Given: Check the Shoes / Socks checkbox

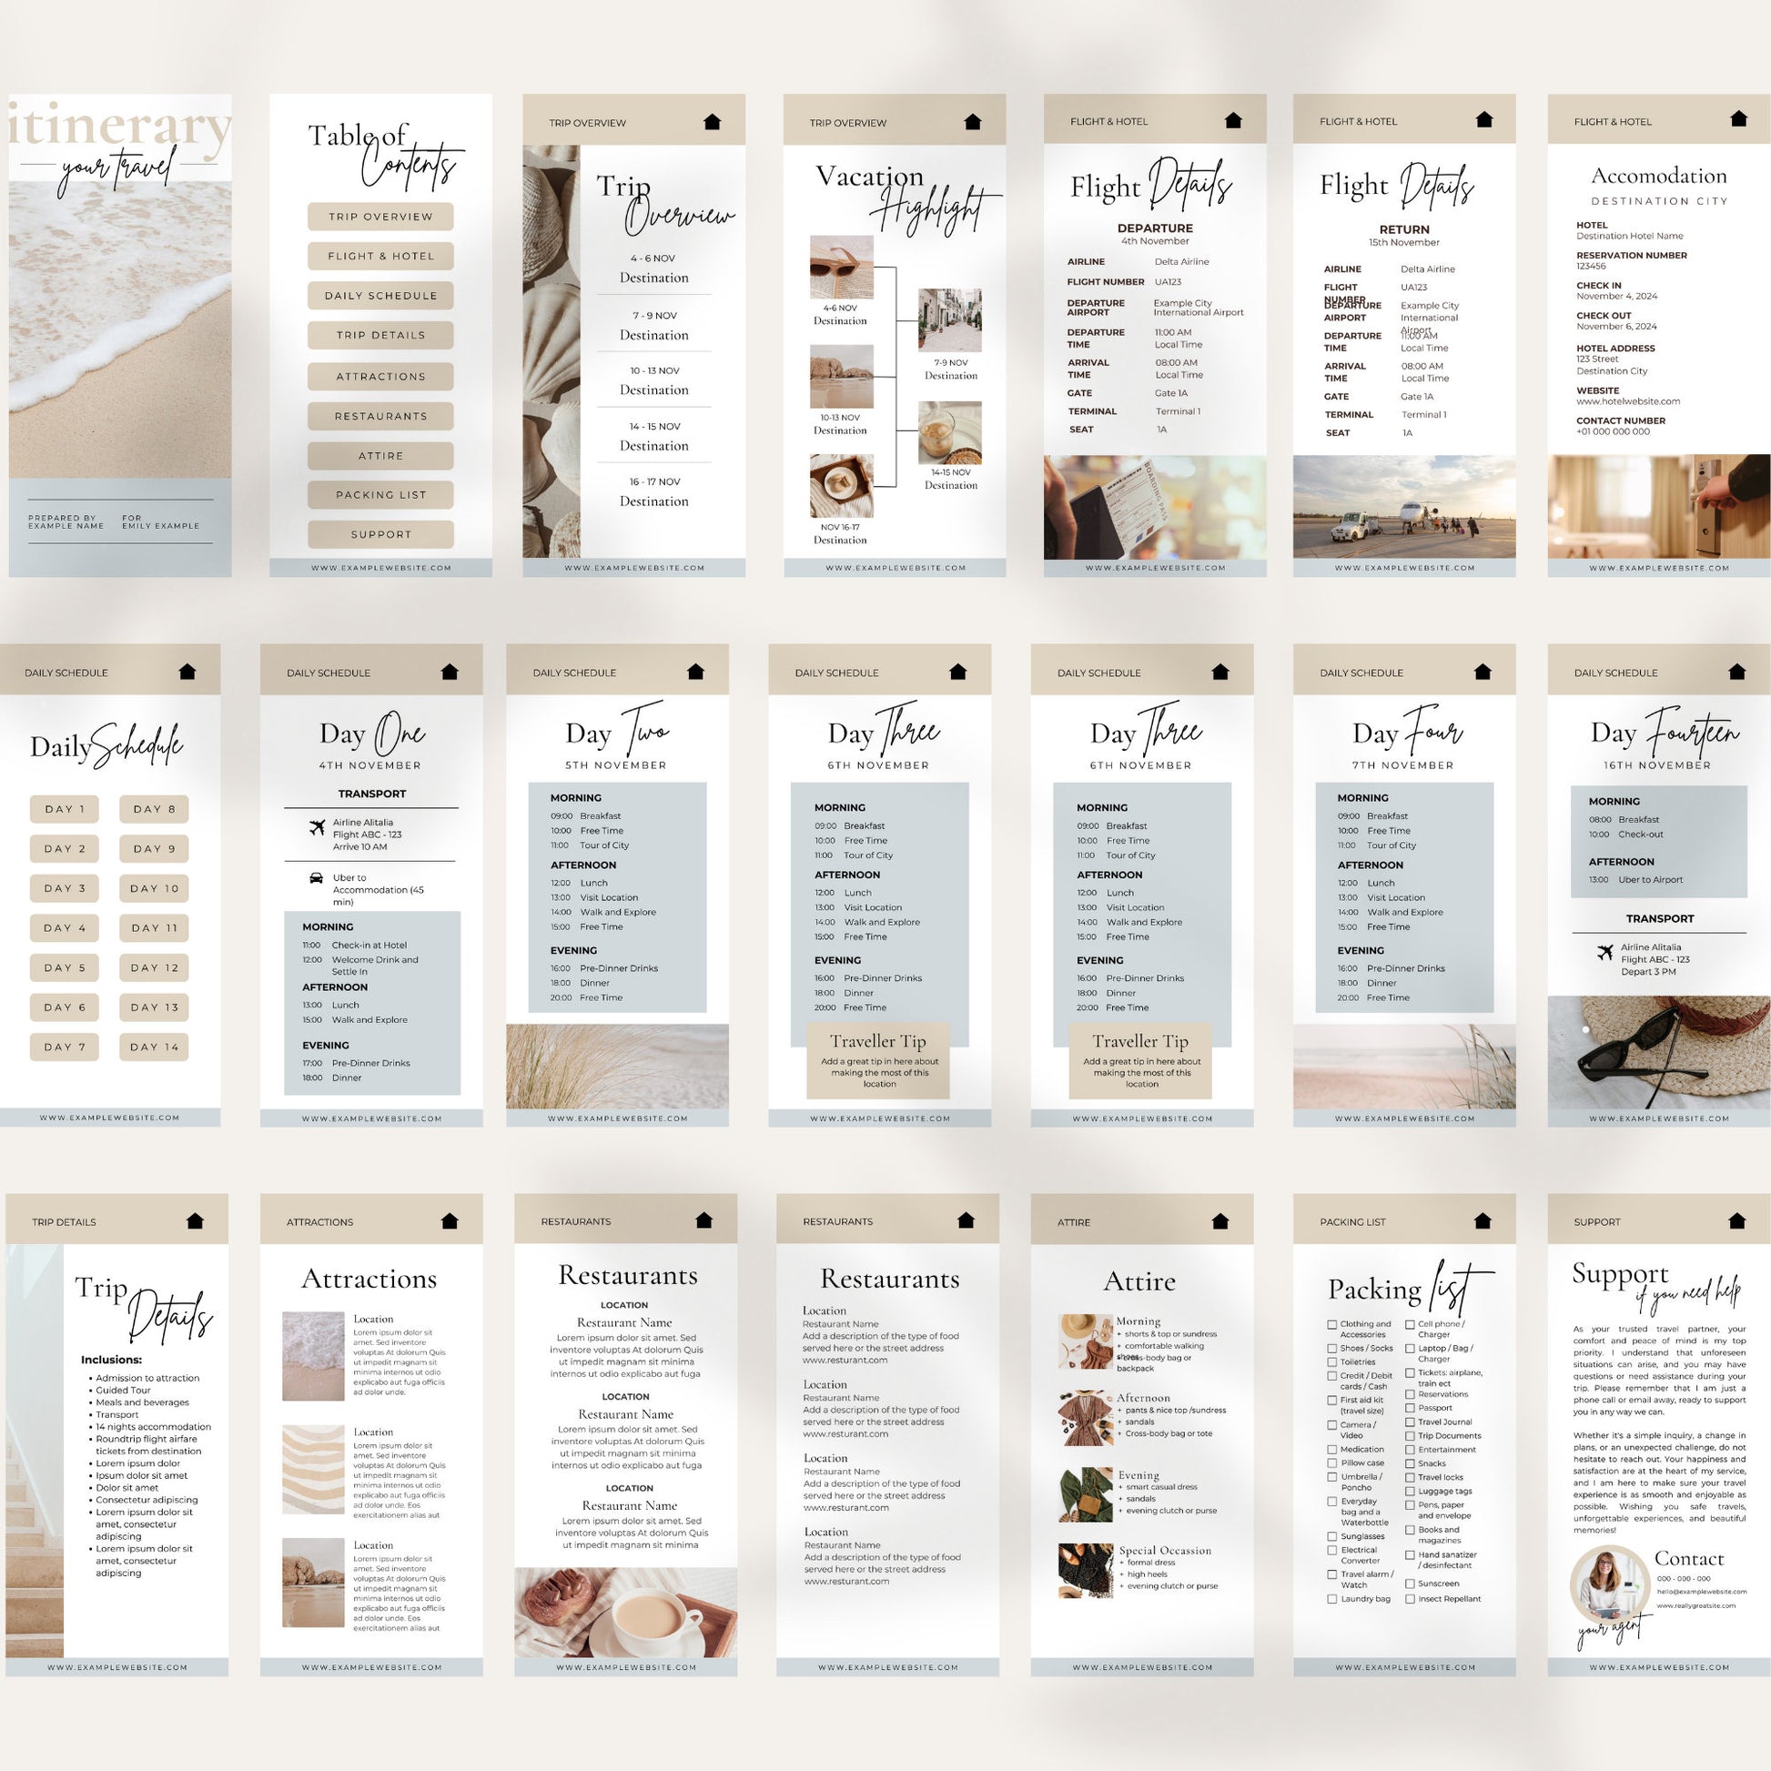Looking at the screenshot, I should pos(1332,1349).
